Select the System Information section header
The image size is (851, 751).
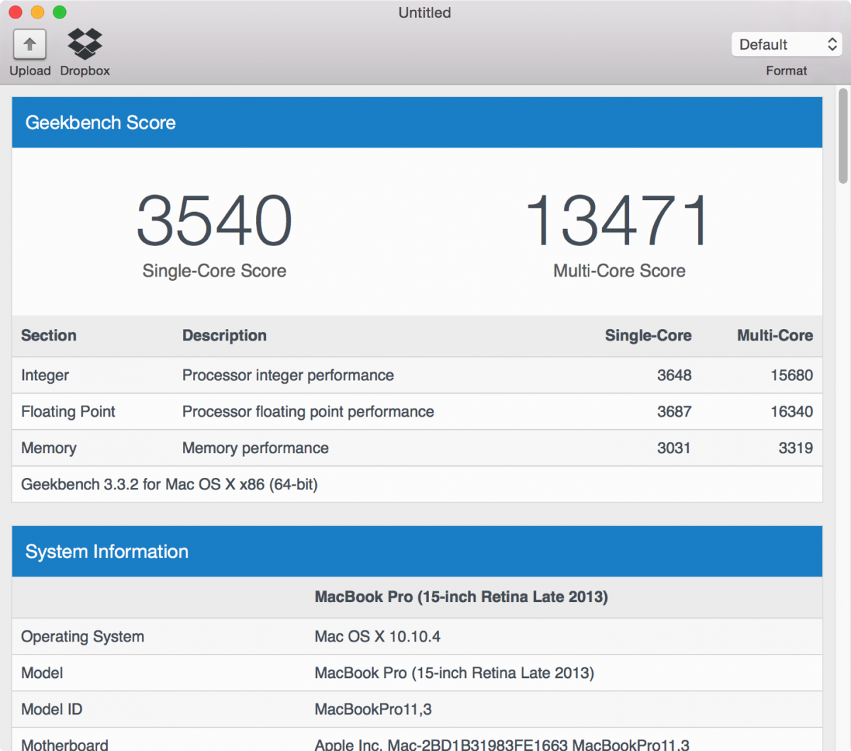pyautogui.click(x=417, y=551)
